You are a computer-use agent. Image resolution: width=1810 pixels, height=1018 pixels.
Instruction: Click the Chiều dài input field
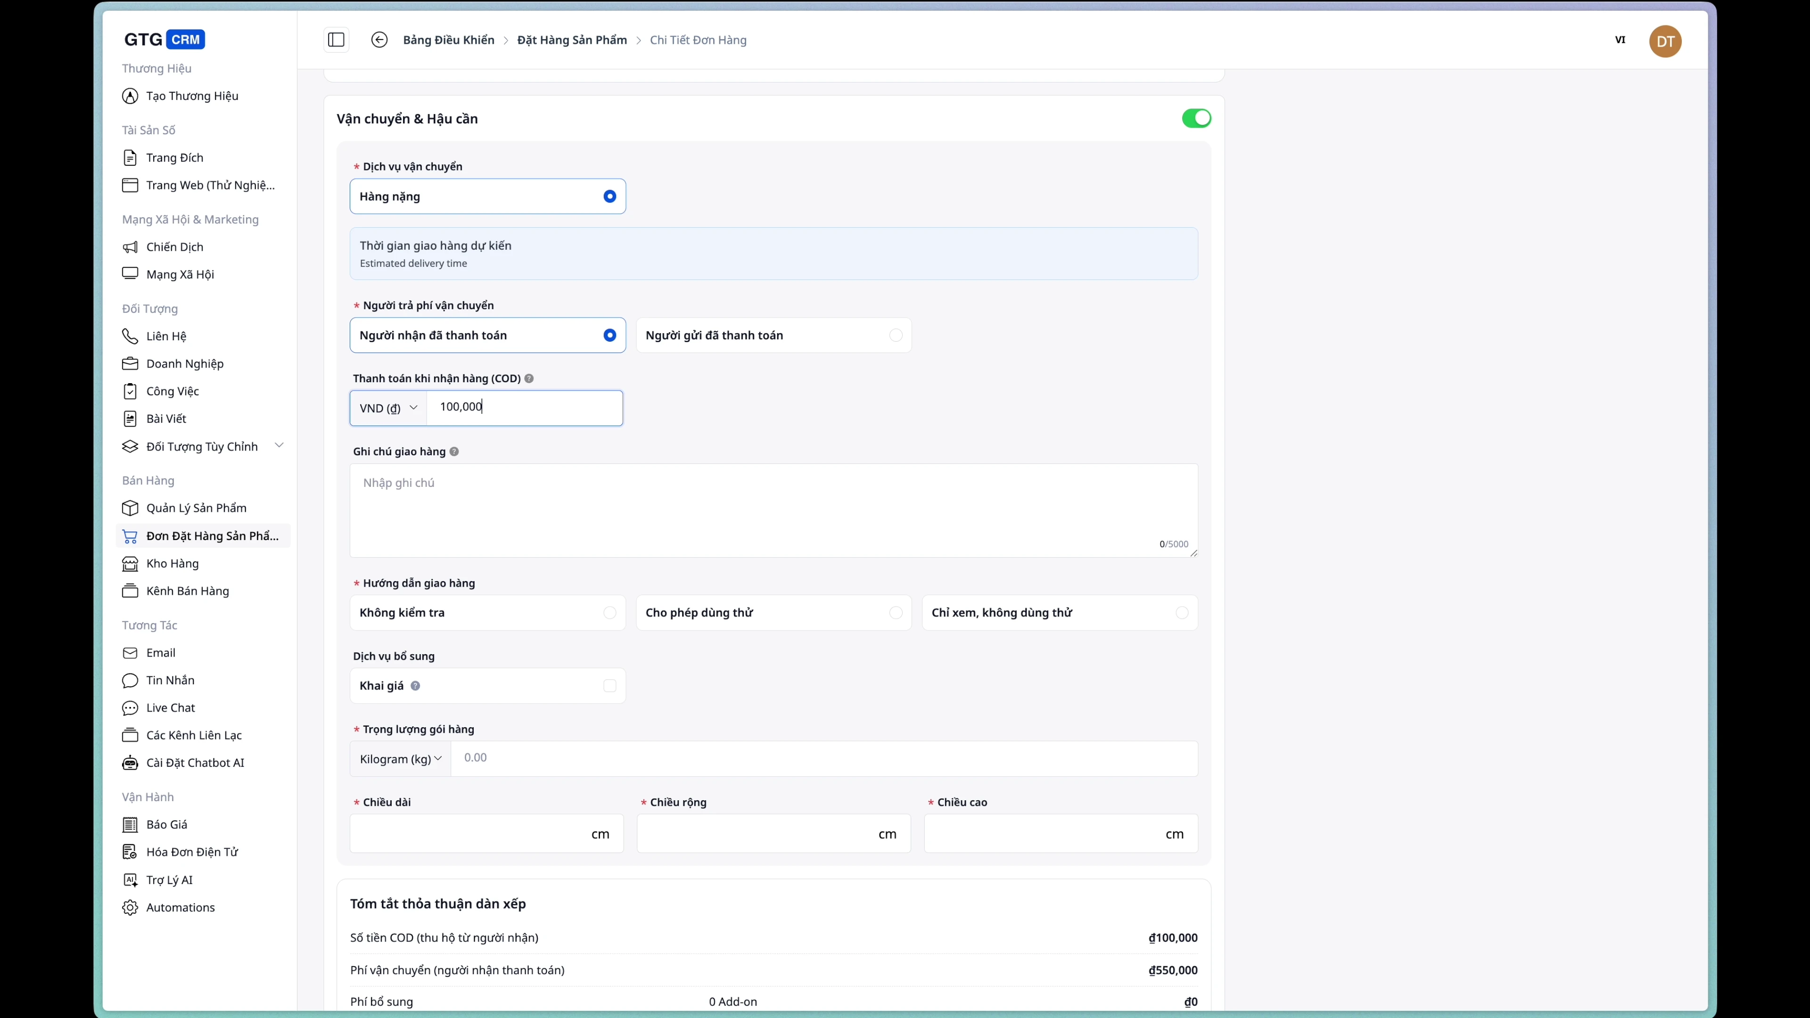click(x=471, y=834)
